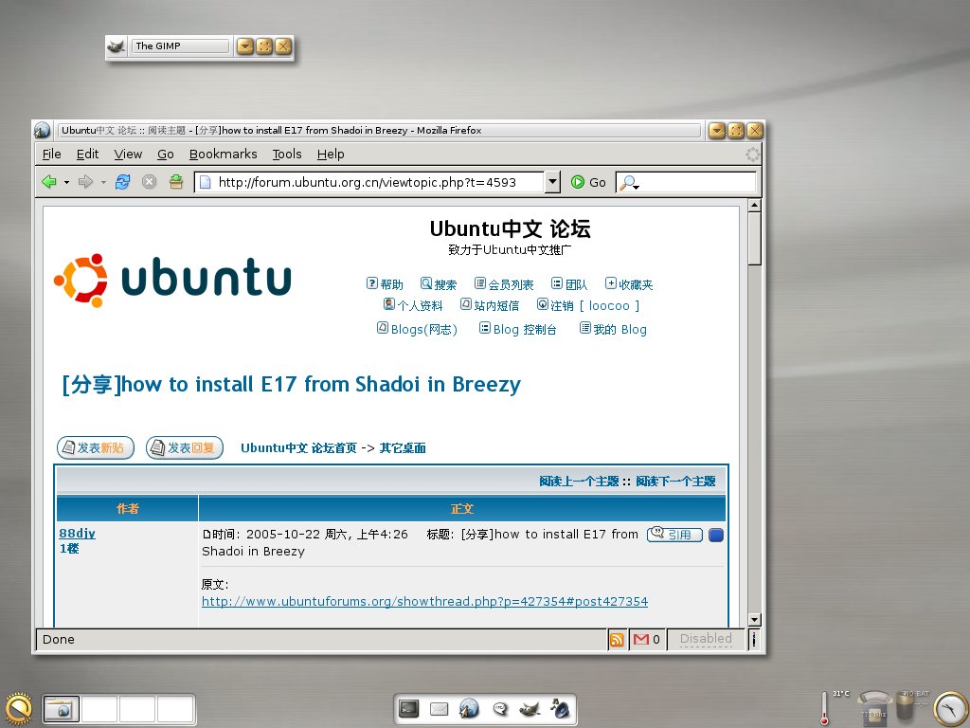Viewport: 970px width, 728px height.
Task: Open the View menu
Action: 128,155
